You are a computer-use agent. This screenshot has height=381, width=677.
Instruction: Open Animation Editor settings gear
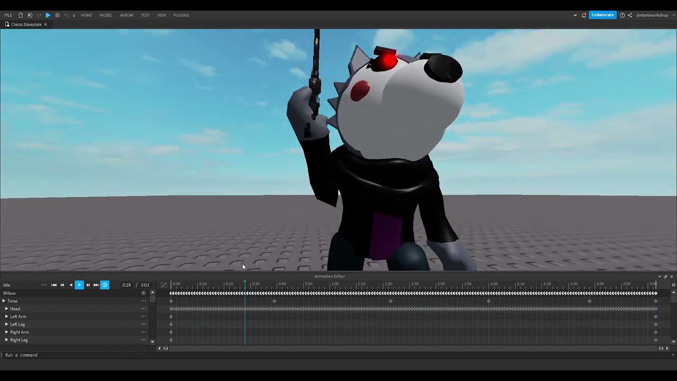click(673, 285)
